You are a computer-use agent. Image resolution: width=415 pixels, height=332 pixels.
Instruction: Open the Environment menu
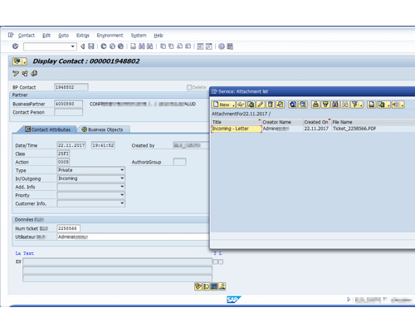(x=110, y=36)
